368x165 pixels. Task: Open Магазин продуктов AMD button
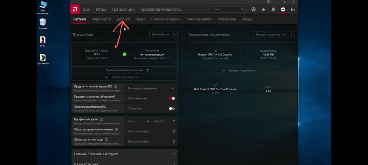274,35
